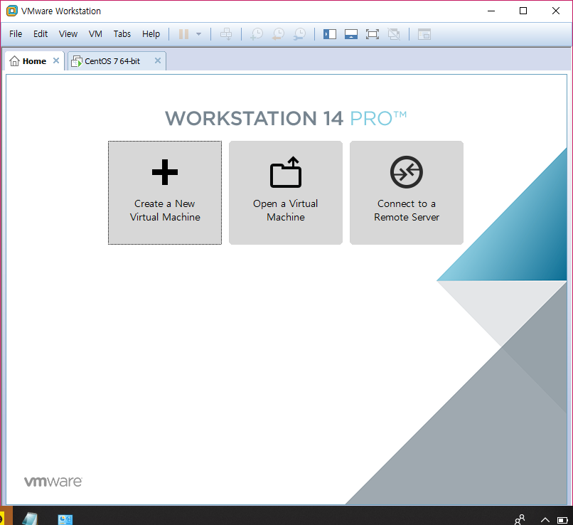Click the console view toolbar icon
Viewport: 573px width, 525px height.
point(424,34)
